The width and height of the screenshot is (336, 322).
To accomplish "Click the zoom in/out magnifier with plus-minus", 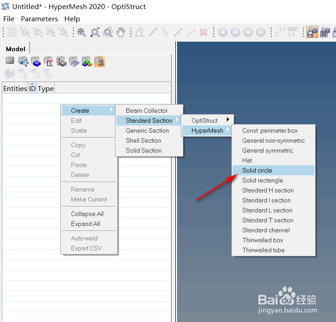I will coord(95,32).
